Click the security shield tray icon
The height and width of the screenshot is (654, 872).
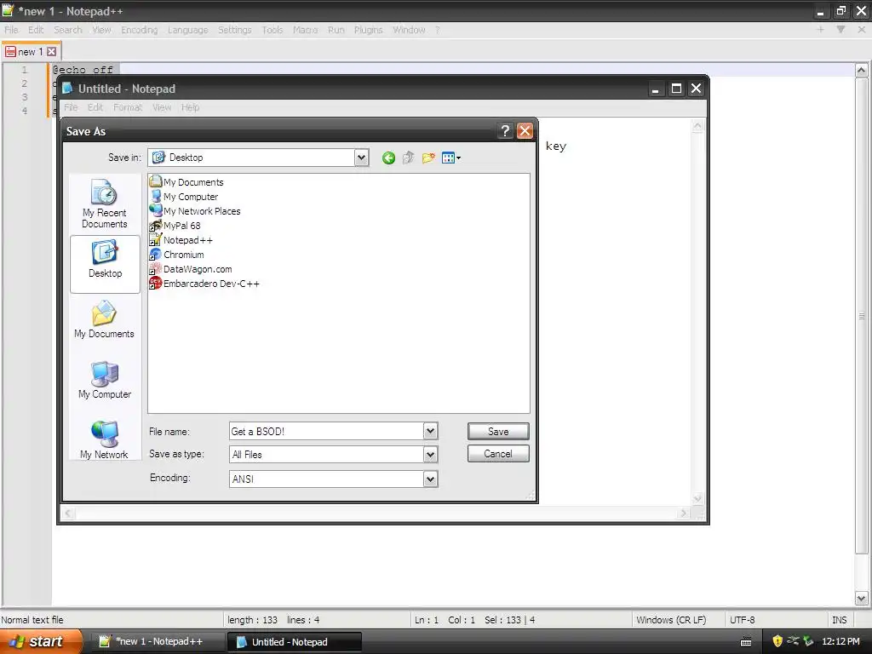777,641
